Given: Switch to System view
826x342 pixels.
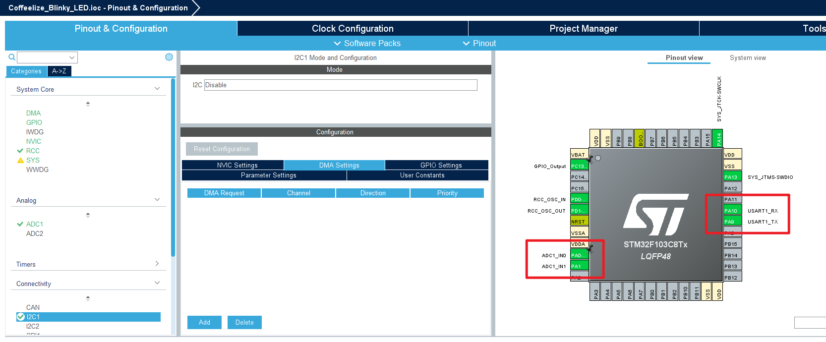Looking at the screenshot, I should tap(747, 58).
